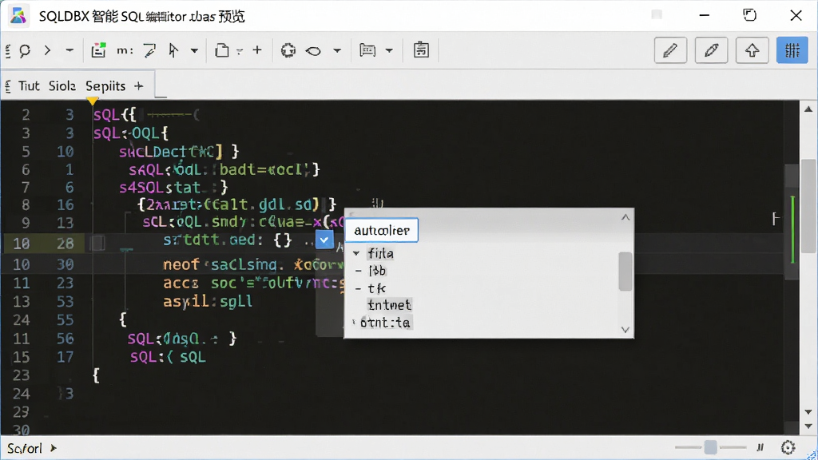Viewport: 818px width, 460px height.
Task: Click the 'm:' toolbar item
Action: coord(125,50)
